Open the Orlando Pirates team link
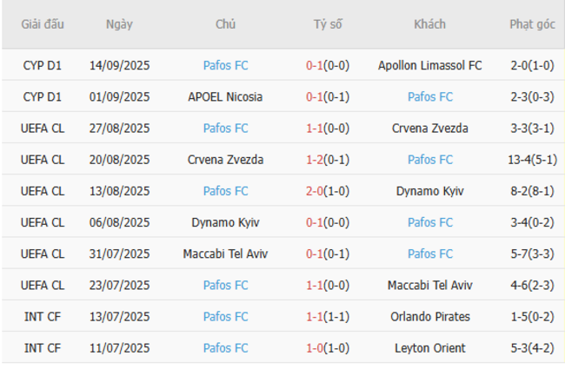The height and width of the screenshot is (369, 565). [x=430, y=317]
